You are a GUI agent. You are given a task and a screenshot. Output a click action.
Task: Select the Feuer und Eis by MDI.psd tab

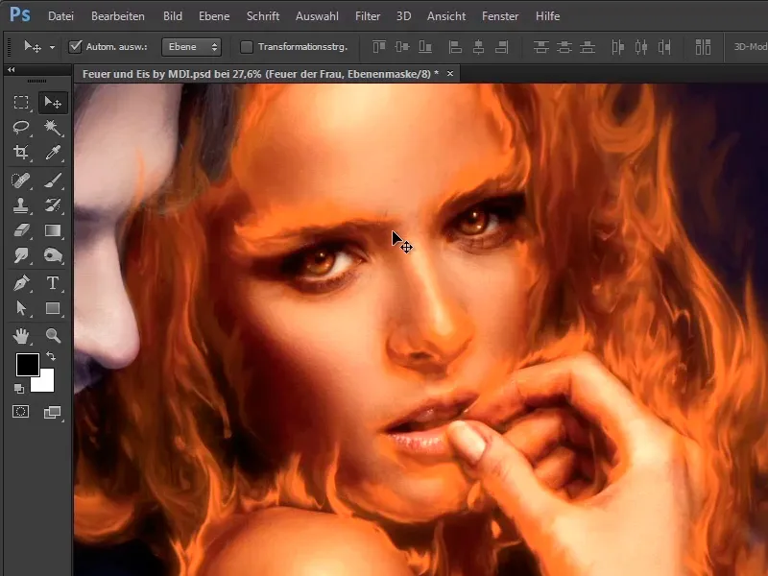tap(260, 74)
